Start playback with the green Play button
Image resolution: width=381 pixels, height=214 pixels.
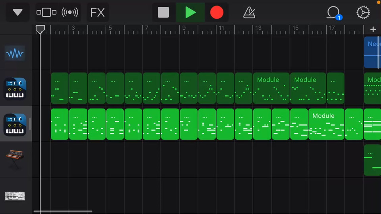(x=190, y=12)
